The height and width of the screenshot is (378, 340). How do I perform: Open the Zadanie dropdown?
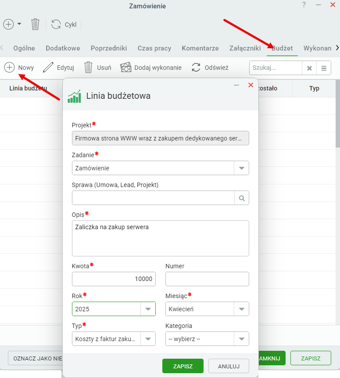(x=241, y=168)
